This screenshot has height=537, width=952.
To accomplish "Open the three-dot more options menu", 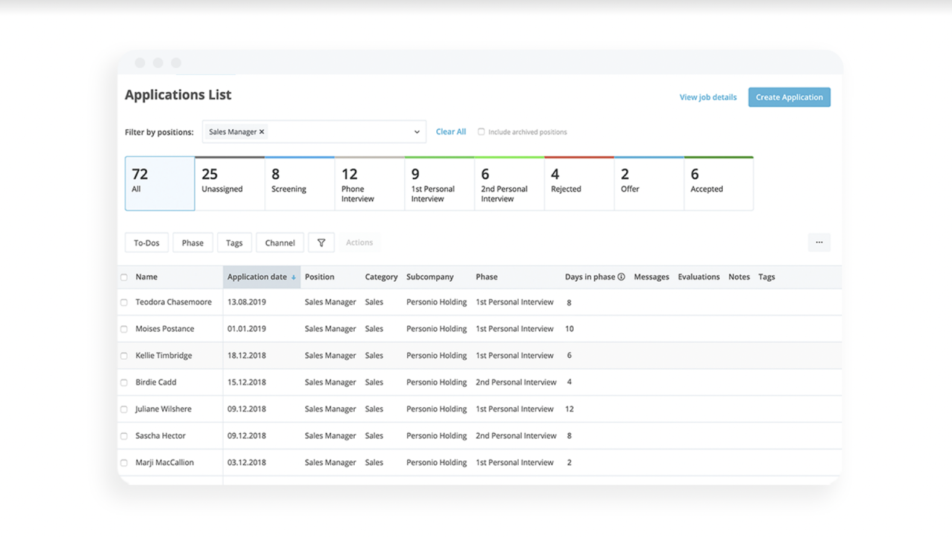I will point(819,243).
